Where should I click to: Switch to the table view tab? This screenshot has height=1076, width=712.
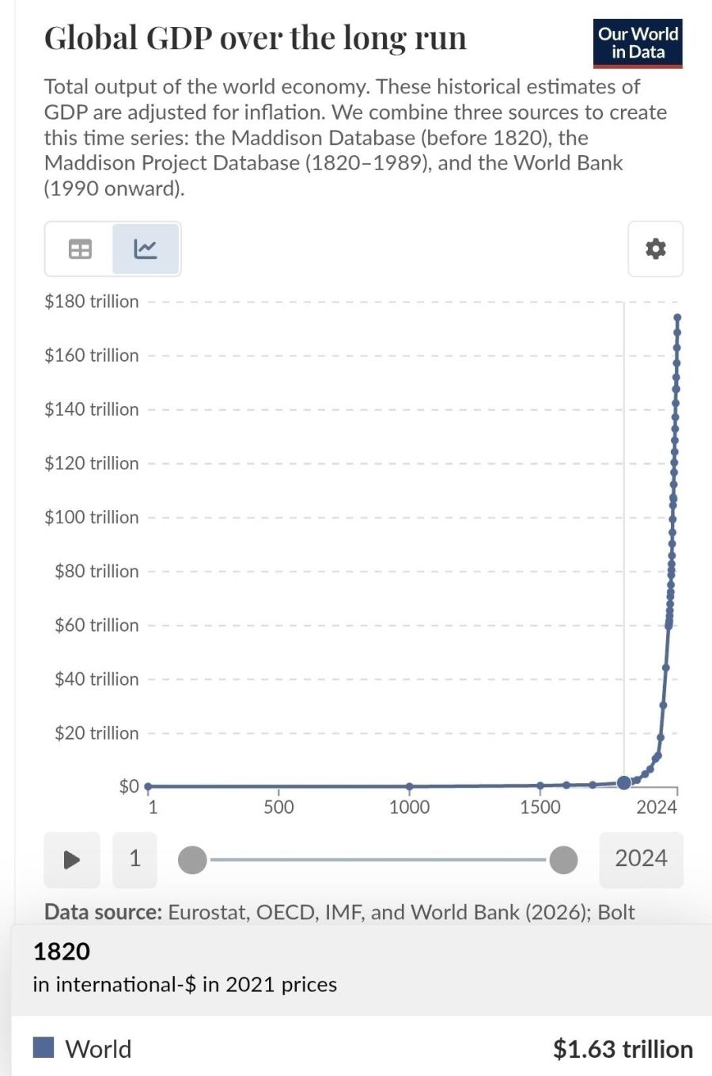click(x=80, y=249)
